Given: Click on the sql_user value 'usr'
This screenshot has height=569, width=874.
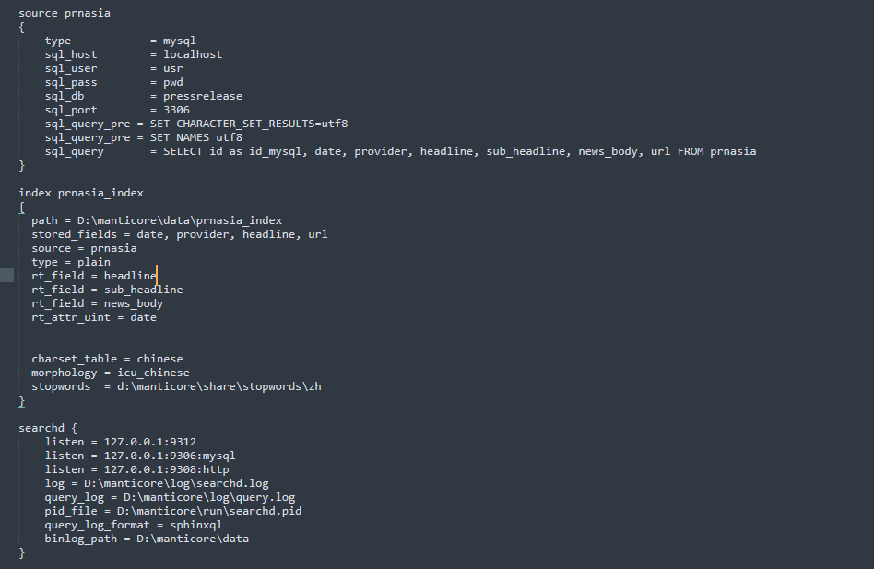Looking at the screenshot, I should [x=172, y=68].
